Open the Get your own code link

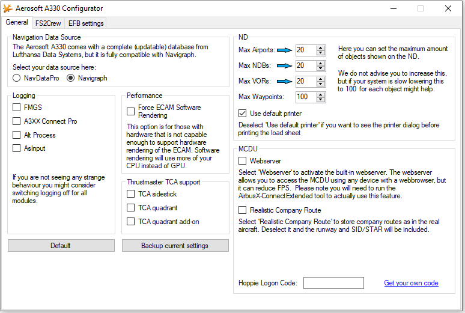click(x=411, y=283)
